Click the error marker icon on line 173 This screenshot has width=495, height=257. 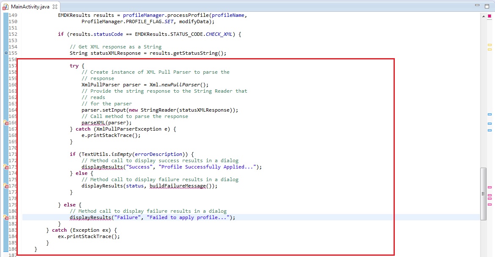click(6, 167)
